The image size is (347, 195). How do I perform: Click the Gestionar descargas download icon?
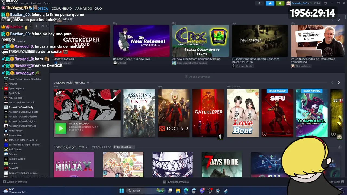pos(165,182)
